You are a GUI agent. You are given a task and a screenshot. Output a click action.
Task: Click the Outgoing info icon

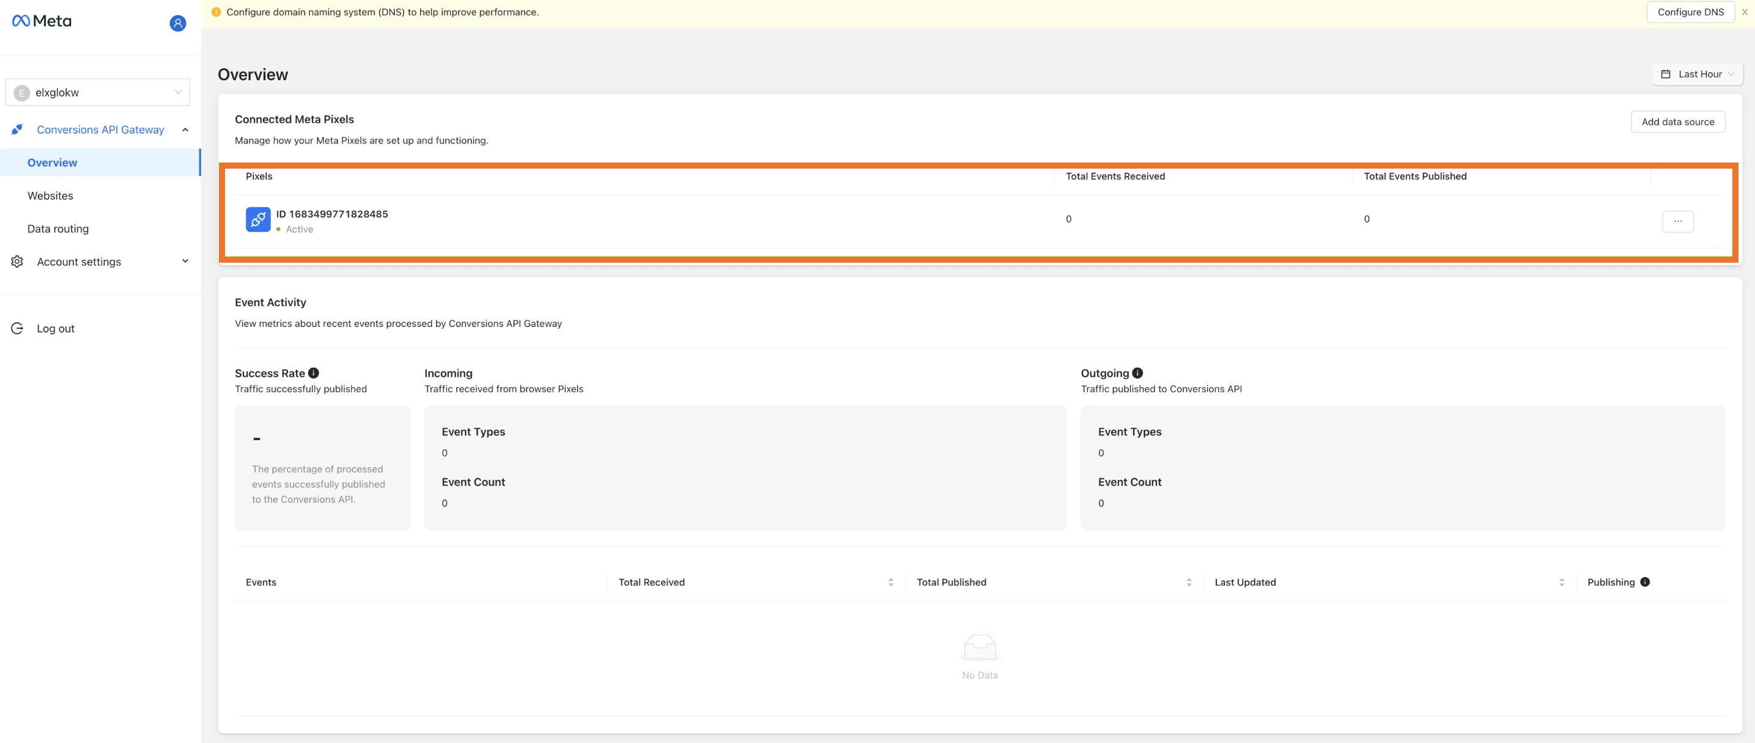[x=1138, y=373]
